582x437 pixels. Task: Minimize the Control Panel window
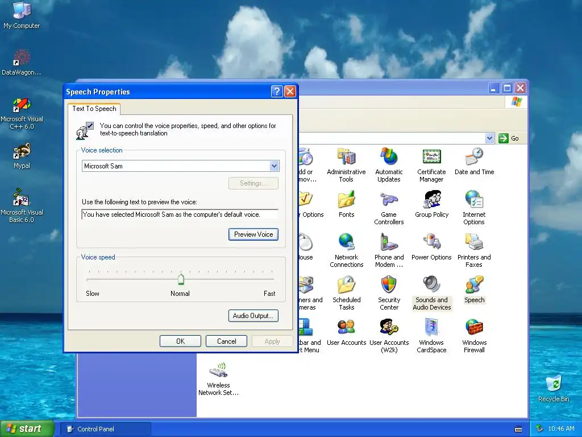click(494, 88)
